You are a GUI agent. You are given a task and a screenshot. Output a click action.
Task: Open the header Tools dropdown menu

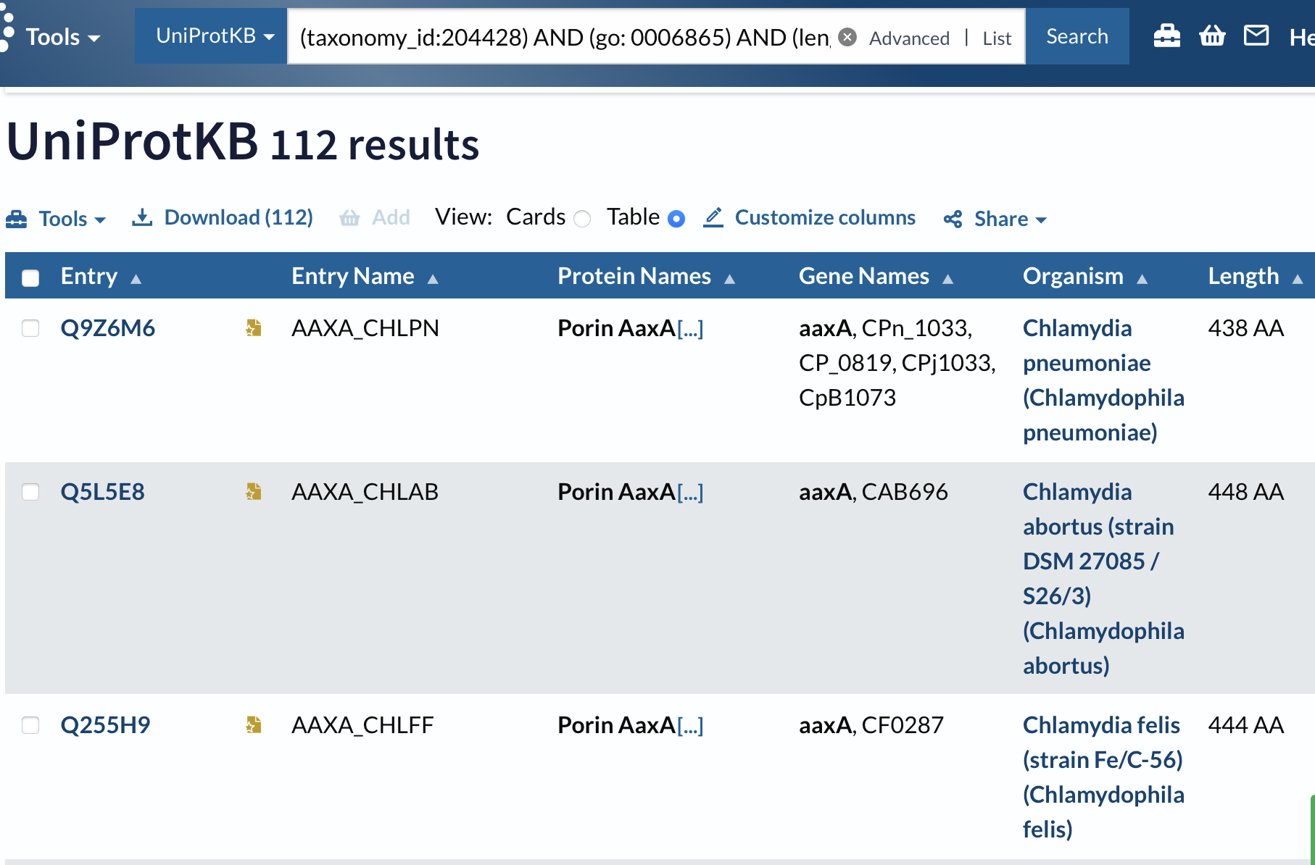(x=63, y=37)
